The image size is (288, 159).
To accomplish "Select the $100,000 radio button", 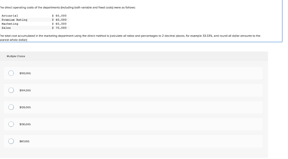I will point(11,73).
